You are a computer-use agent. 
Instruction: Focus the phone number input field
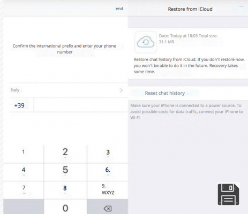pyautogui.click(x=81, y=105)
